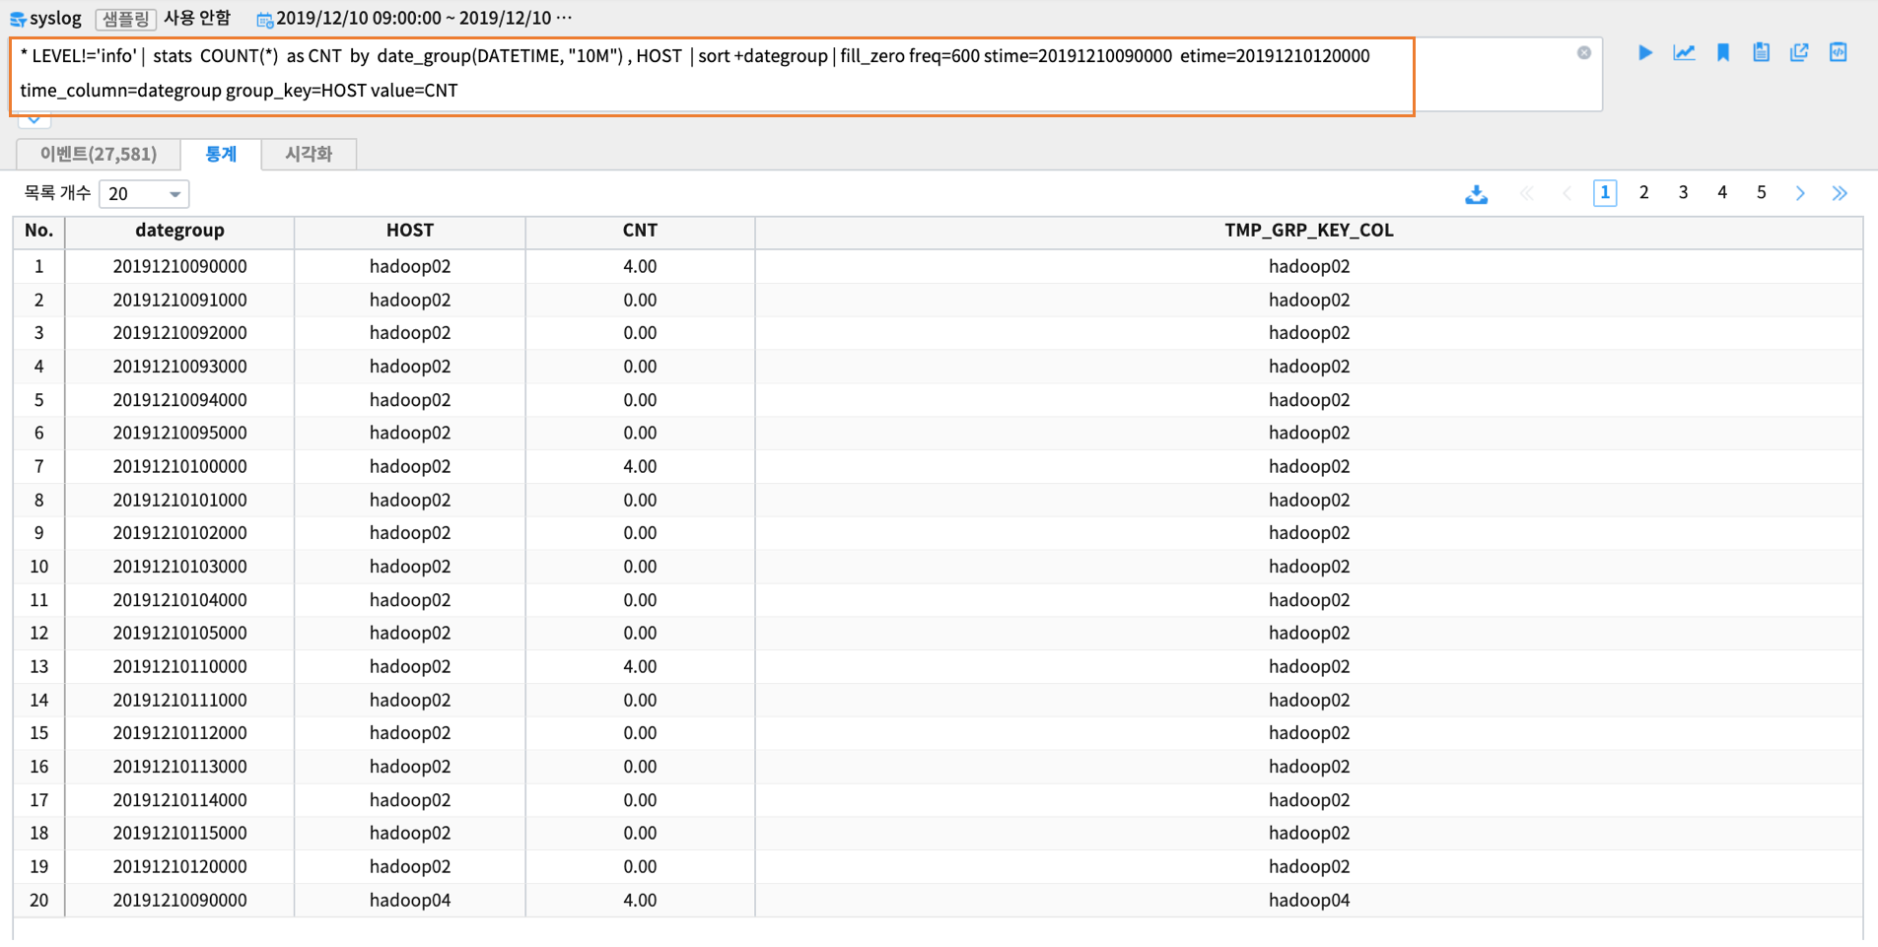Select cell 20191210090000 in row 1
This screenshot has width=1878, height=947.
point(179,267)
